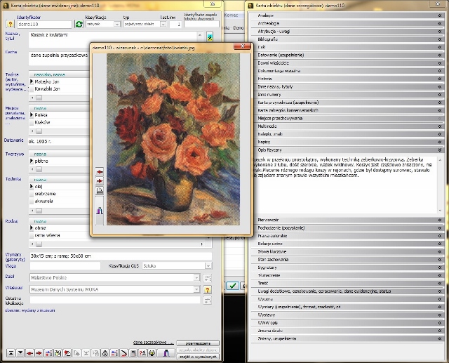Tick the box beside rama własna

[32, 235]
